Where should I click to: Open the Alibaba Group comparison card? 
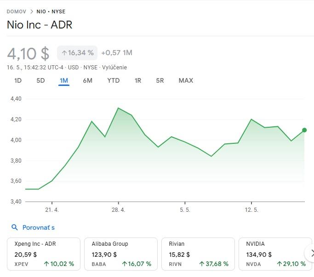tap(121, 254)
